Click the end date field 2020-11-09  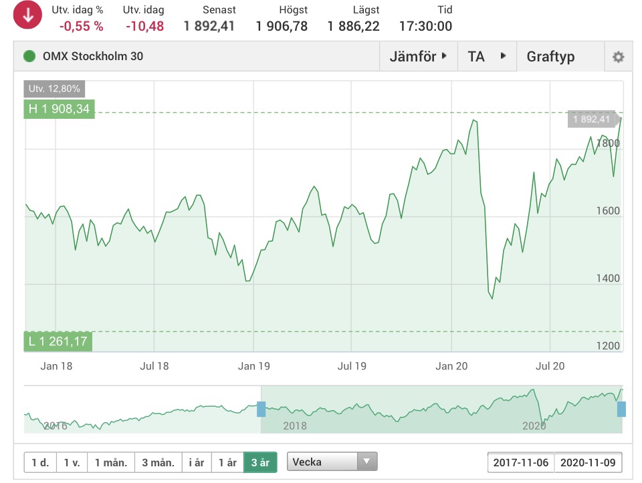(588, 462)
